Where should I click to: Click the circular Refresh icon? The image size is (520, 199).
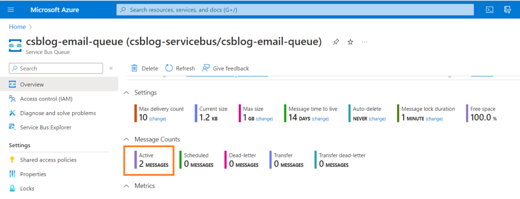click(169, 68)
